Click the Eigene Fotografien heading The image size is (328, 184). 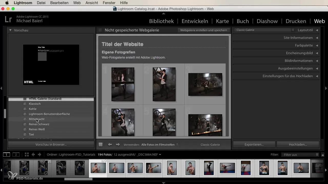pyautogui.click(x=118, y=52)
